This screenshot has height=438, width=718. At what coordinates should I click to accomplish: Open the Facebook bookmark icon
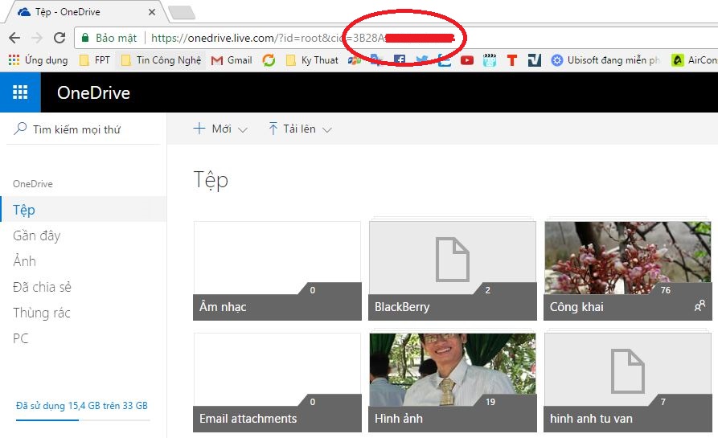click(x=400, y=60)
